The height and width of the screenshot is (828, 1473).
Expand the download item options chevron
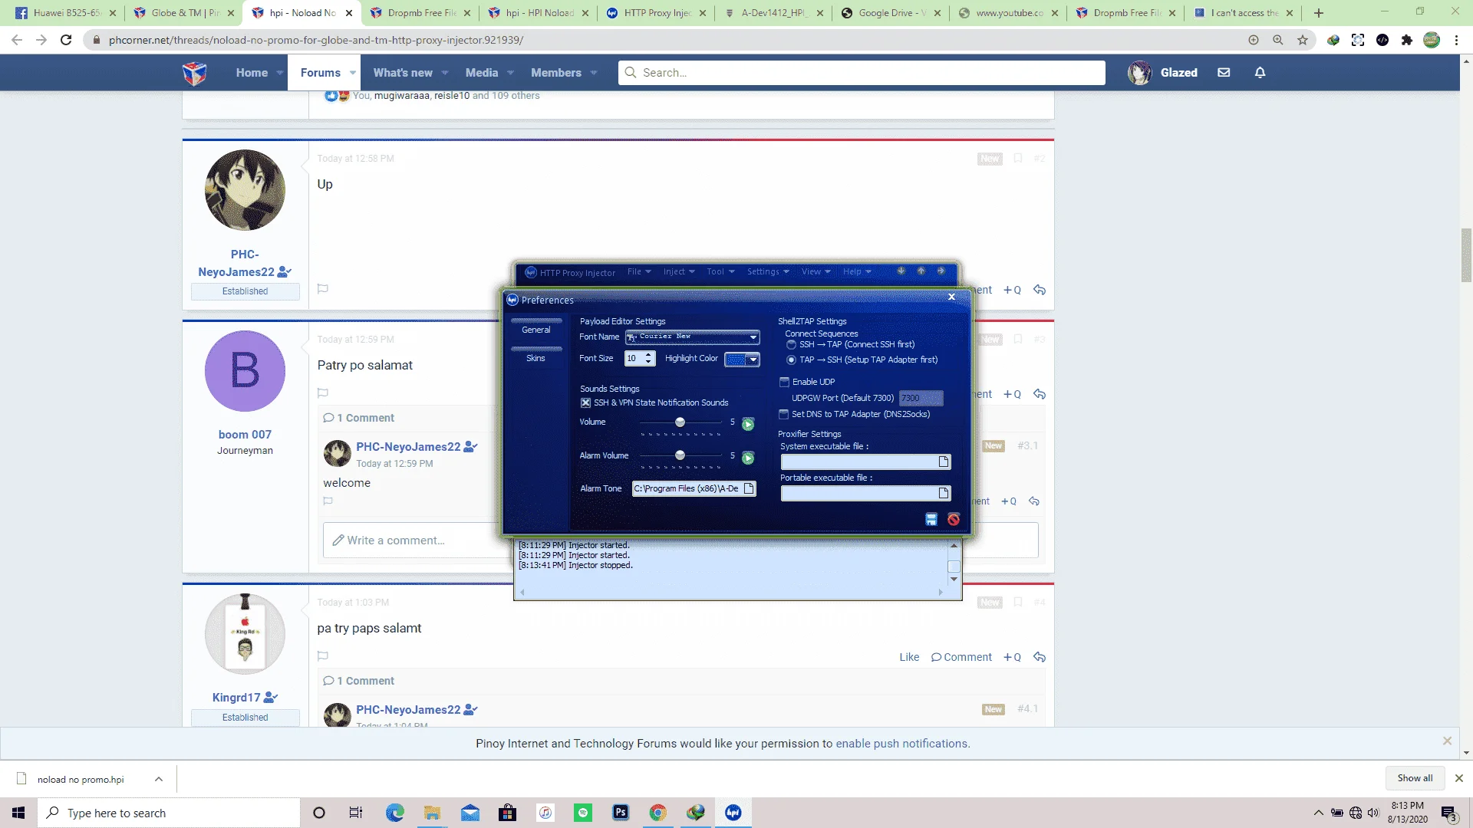pos(159,780)
